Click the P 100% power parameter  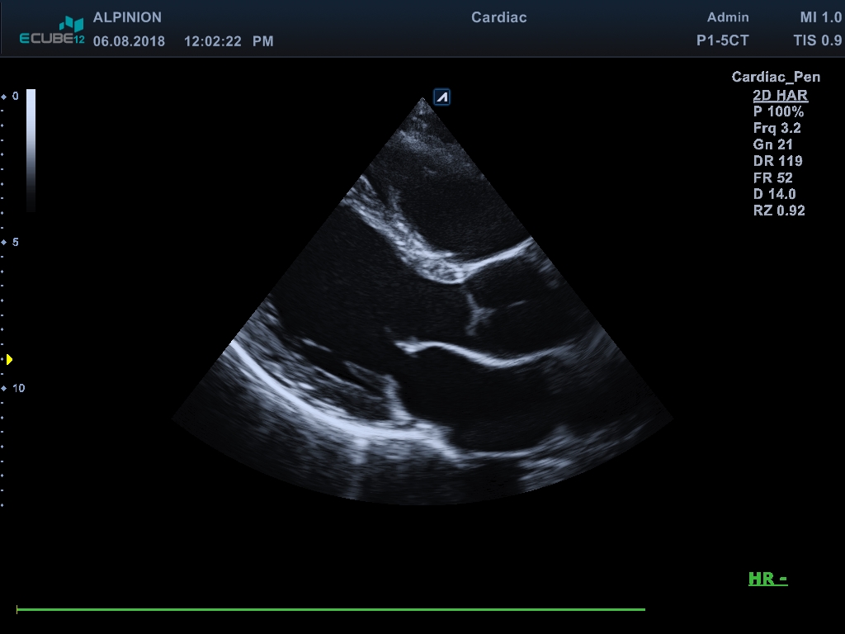778,111
